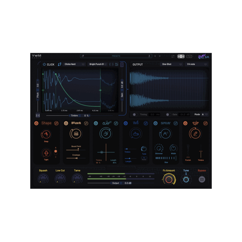Open the Clicks Hard category dropdown
This screenshot has height=242, width=242.
click(x=74, y=64)
